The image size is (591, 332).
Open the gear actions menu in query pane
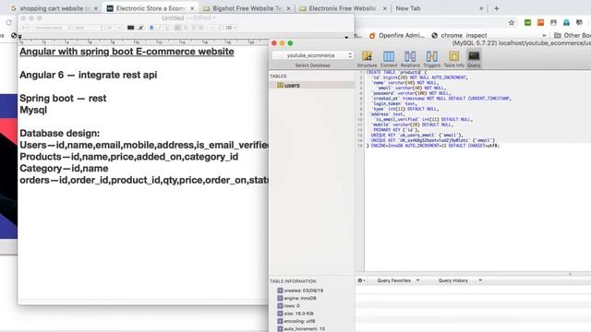click(361, 280)
